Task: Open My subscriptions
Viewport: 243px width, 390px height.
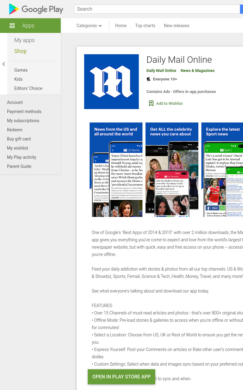Action: (x=23, y=121)
